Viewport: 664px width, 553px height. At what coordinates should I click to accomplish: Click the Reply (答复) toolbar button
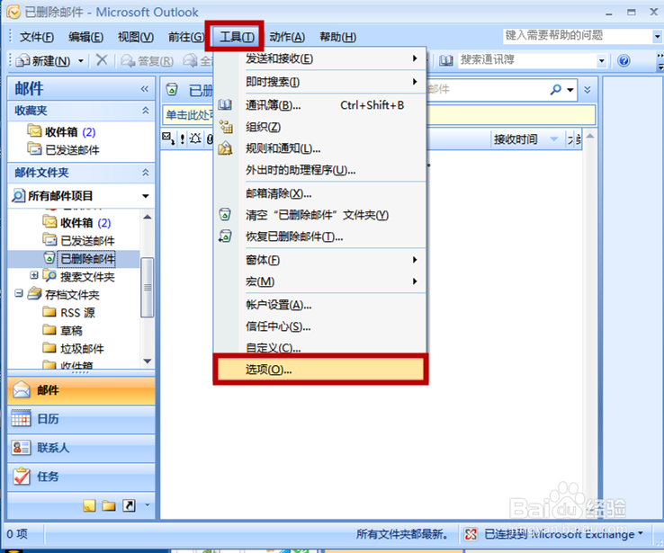pos(148,61)
